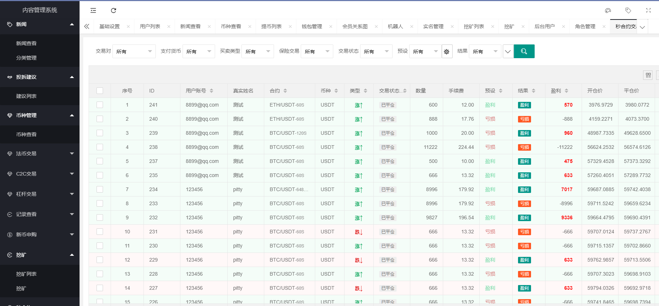Screen dimensions: 659x306
Task: Check the row with ID 238
Action: tap(100, 147)
